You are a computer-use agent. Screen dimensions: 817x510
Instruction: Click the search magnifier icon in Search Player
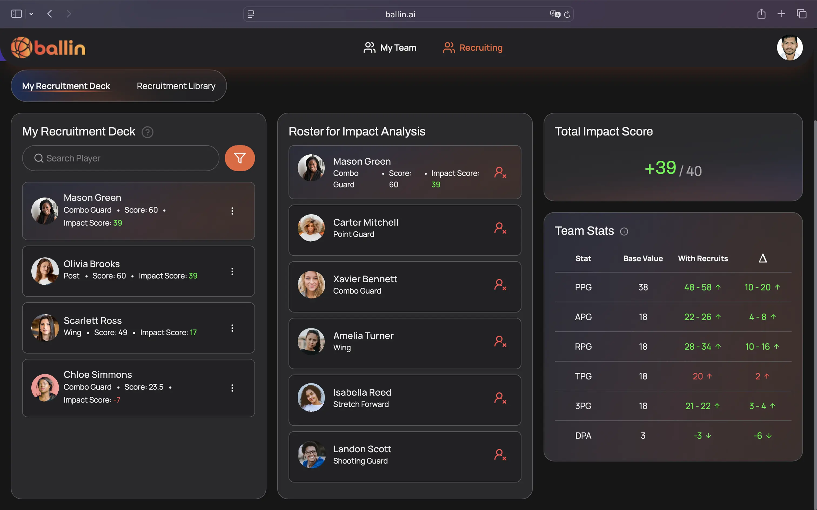[39, 158]
